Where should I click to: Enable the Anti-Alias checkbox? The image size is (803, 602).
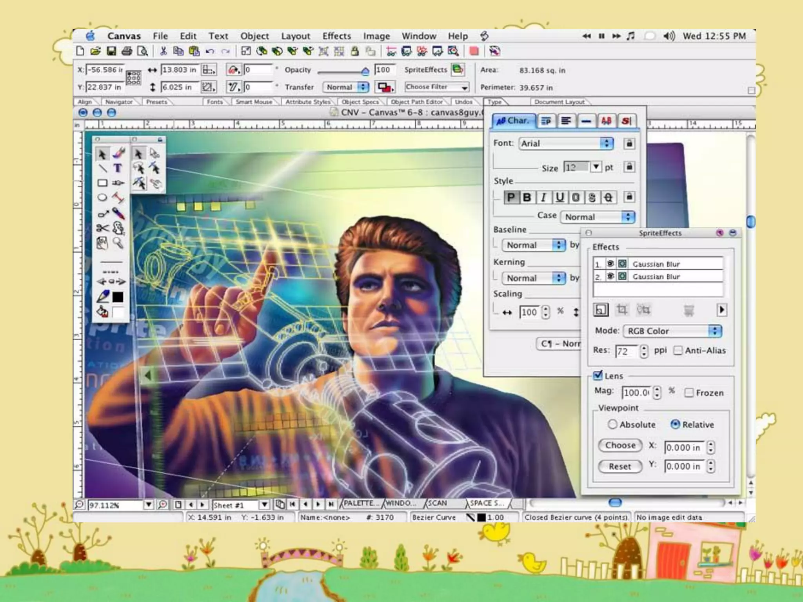(x=678, y=350)
